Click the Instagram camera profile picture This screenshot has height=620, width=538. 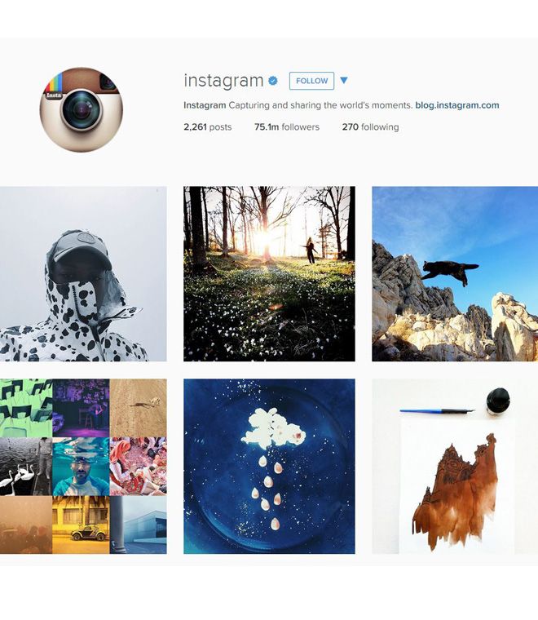coord(81,109)
